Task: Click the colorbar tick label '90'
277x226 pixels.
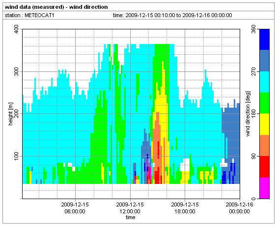Action: pos(254,156)
